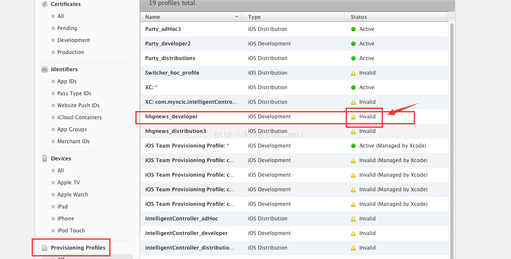
Task: Select the Switcher_hoc_profile row
Action: point(294,73)
